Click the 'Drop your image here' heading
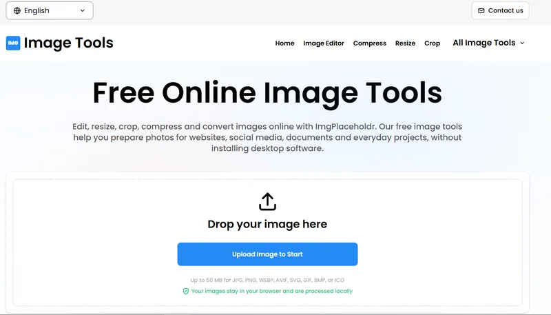The width and height of the screenshot is (551, 315). (x=267, y=224)
